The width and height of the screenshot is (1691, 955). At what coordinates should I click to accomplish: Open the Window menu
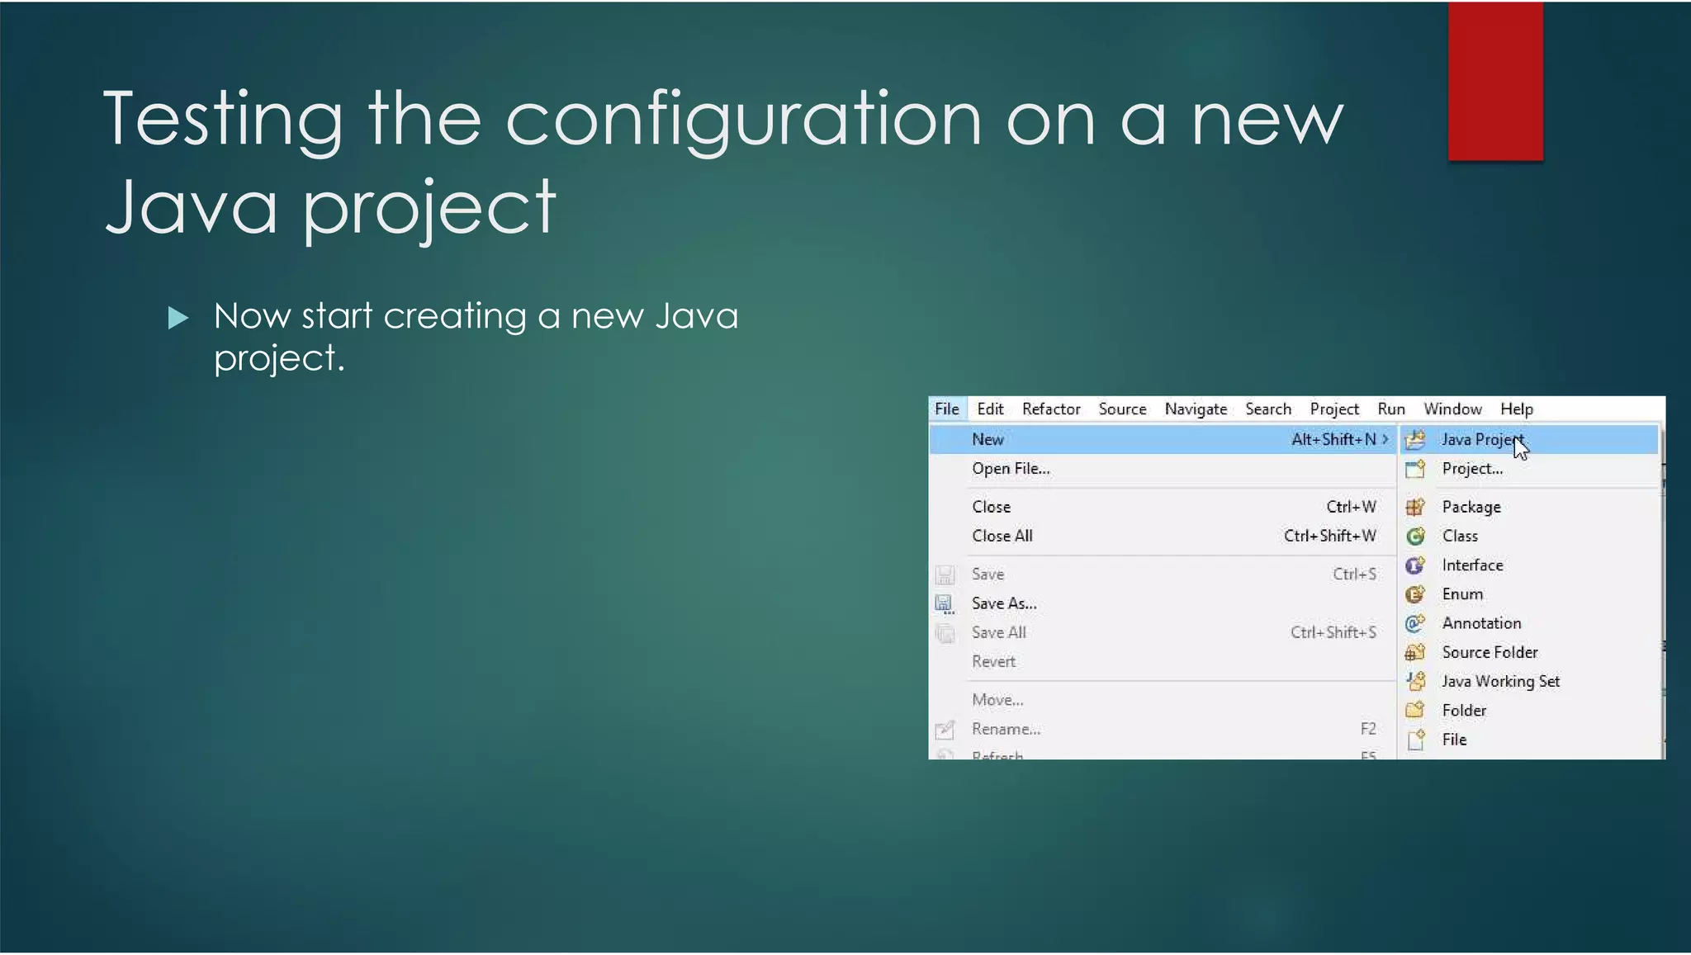1452,409
